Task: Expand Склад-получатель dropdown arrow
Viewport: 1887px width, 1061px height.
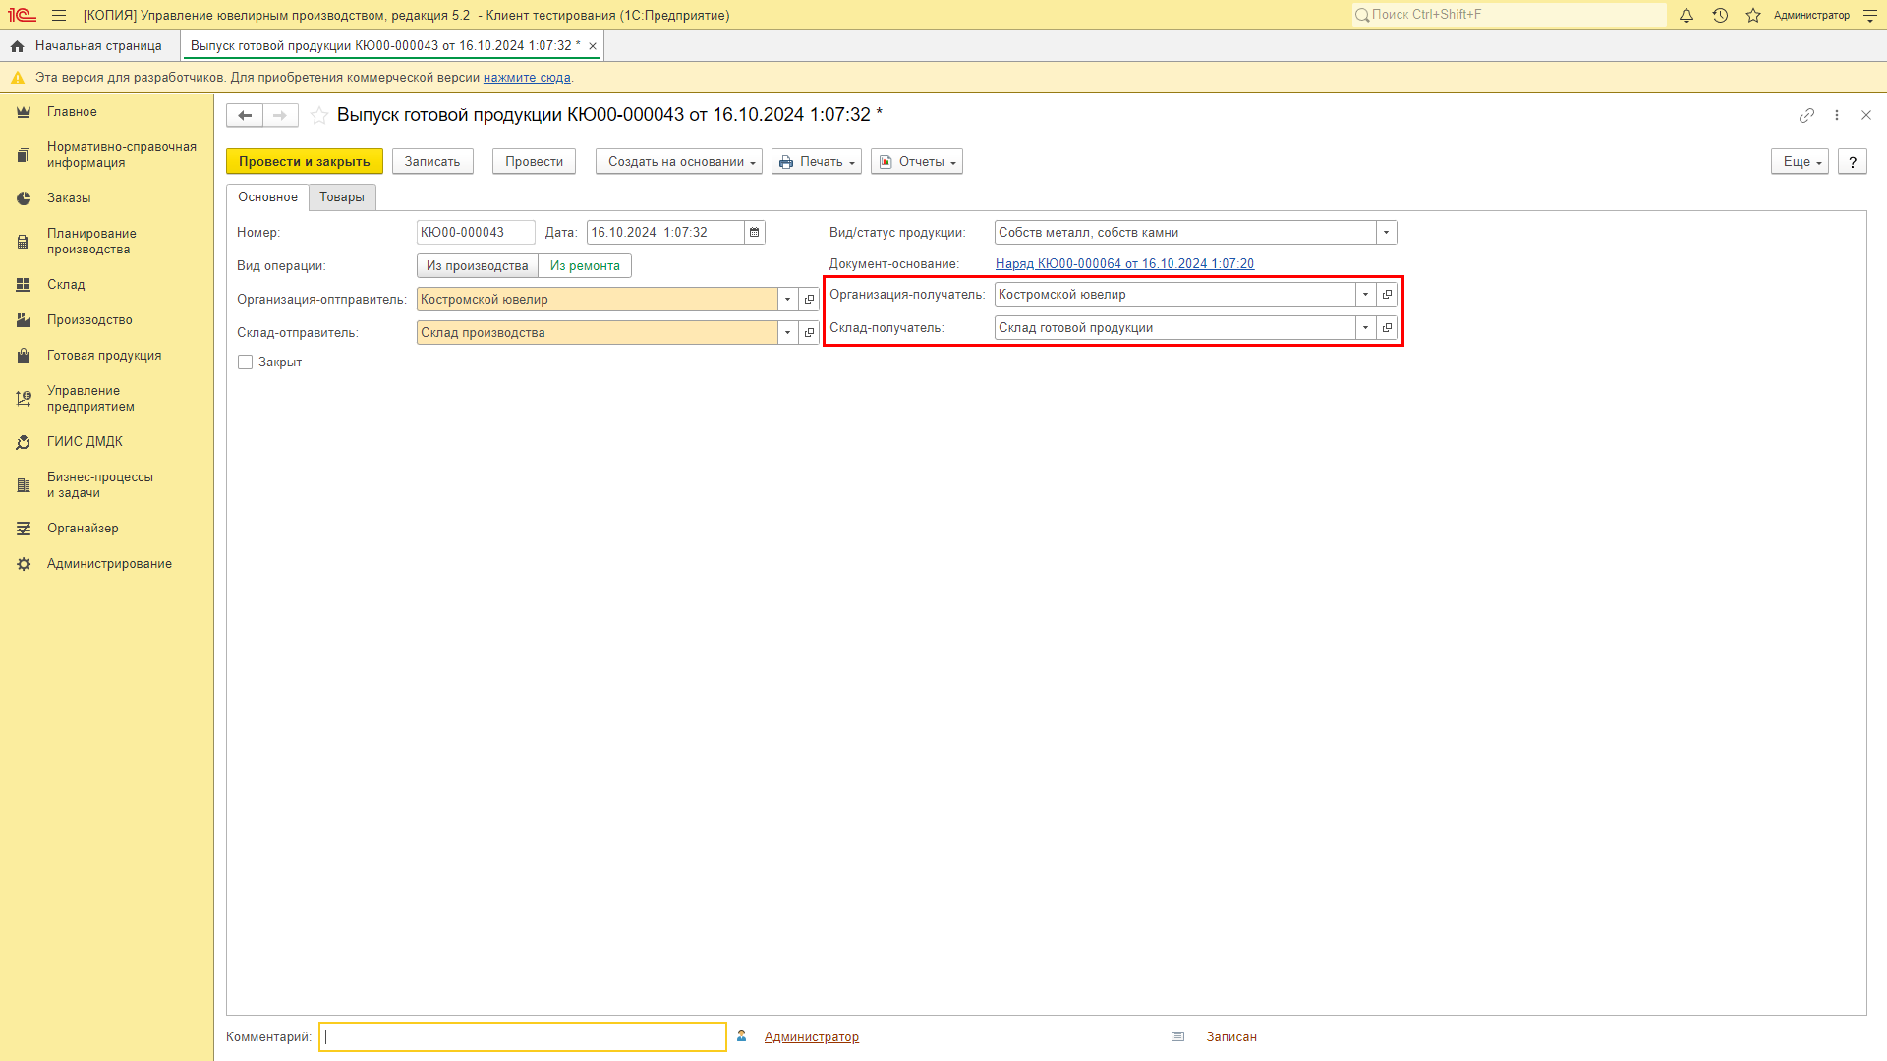Action: (1365, 328)
